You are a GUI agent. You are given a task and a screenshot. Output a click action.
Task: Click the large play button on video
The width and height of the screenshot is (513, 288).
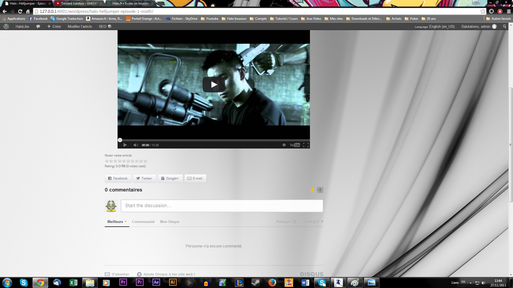(214, 85)
